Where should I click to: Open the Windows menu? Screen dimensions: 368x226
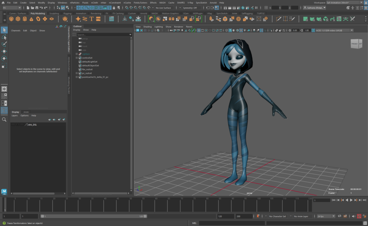click(63, 3)
